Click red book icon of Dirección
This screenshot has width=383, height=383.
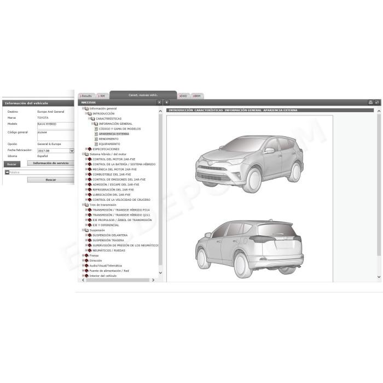click(86, 260)
